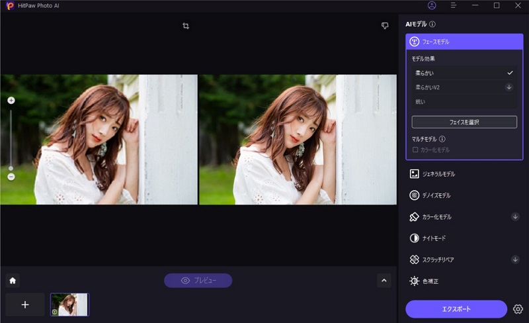Select ナイトモード in the model list
Image resolution: width=529 pixels, height=323 pixels.
click(464, 238)
